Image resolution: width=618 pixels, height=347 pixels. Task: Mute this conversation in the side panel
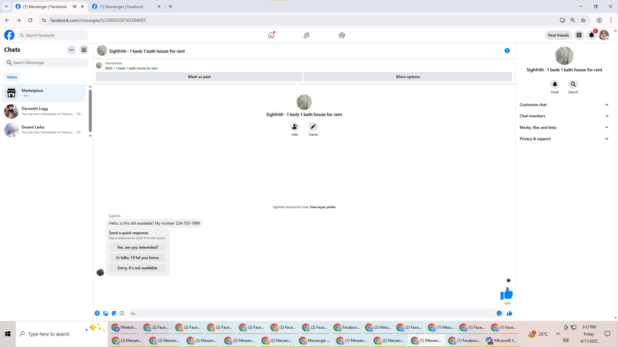point(555,84)
